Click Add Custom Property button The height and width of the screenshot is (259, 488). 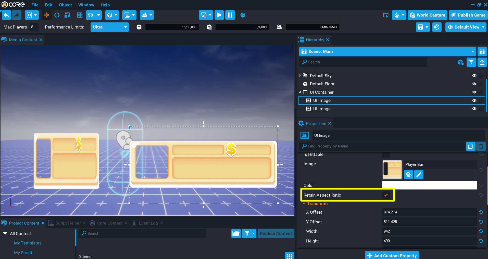(x=392, y=255)
